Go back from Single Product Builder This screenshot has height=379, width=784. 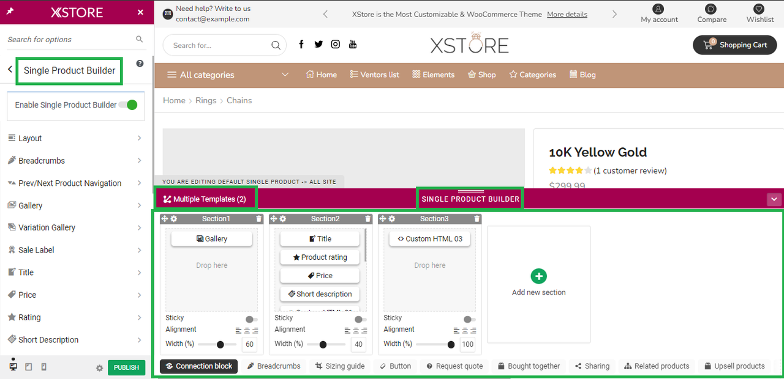[x=10, y=70]
